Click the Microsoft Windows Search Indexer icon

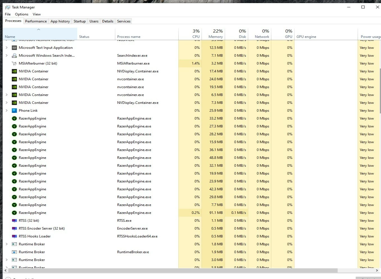pos(14,55)
